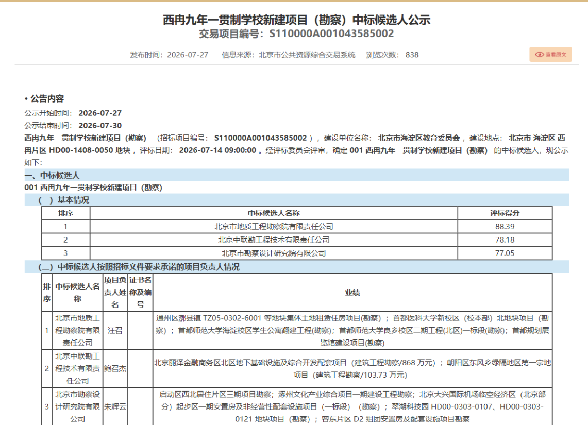
Task: Click the transaction number S110000A001043585002 heading
Action: tap(296, 33)
